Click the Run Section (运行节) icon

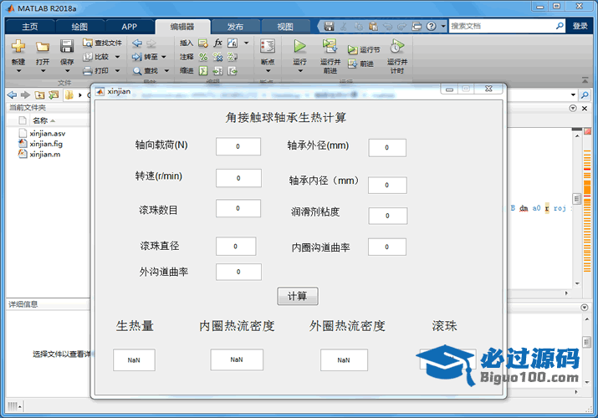[352, 50]
